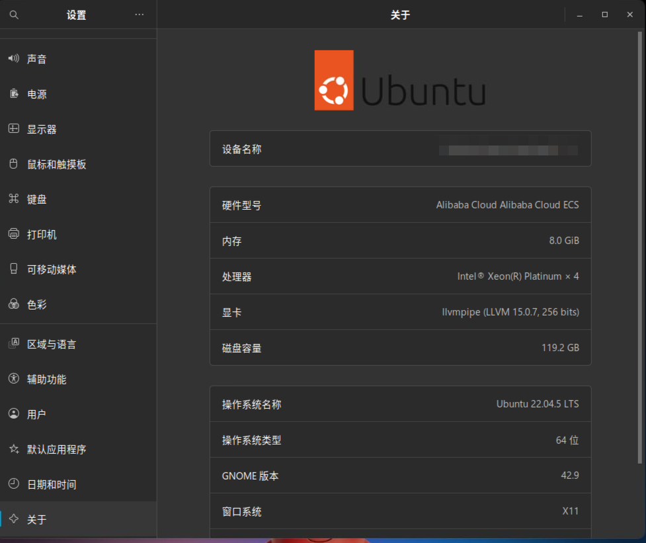The image size is (646, 543).
Task: Open the 声音 settings panel
Action: 78,59
